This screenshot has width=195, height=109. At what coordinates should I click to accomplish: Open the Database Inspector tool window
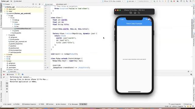click(x=29, y=104)
